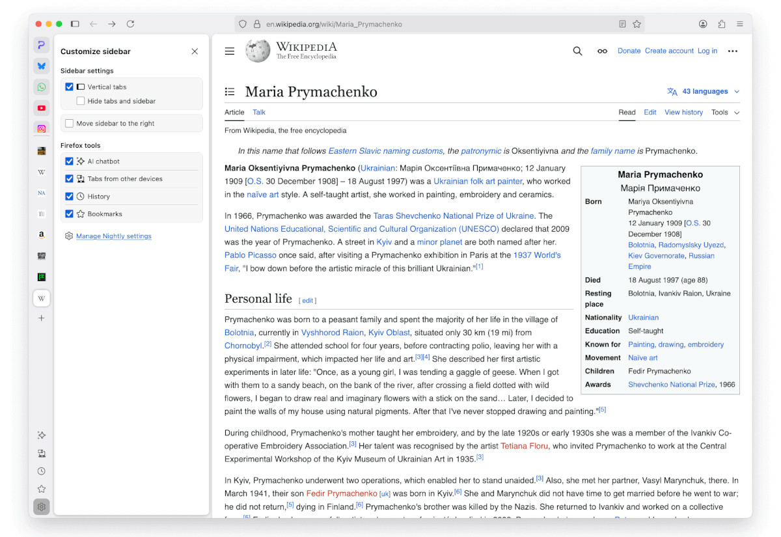Enable Hide tabs and sidebar
Image resolution: width=781 pixels, height=537 pixels.
(x=81, y=101)
